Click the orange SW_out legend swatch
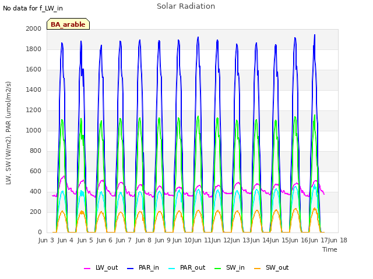This screenshot has width=373, height=279. [258, 269]
